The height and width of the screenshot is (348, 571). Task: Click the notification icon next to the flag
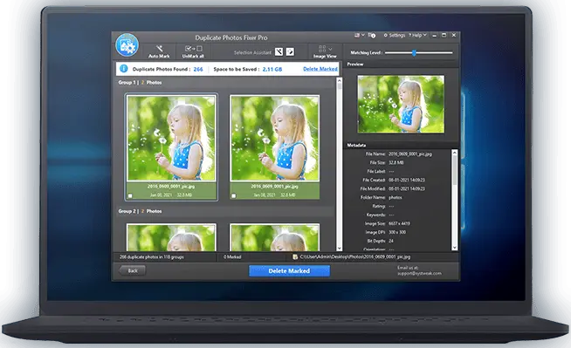pyautogui.click(x=371, y=35)
